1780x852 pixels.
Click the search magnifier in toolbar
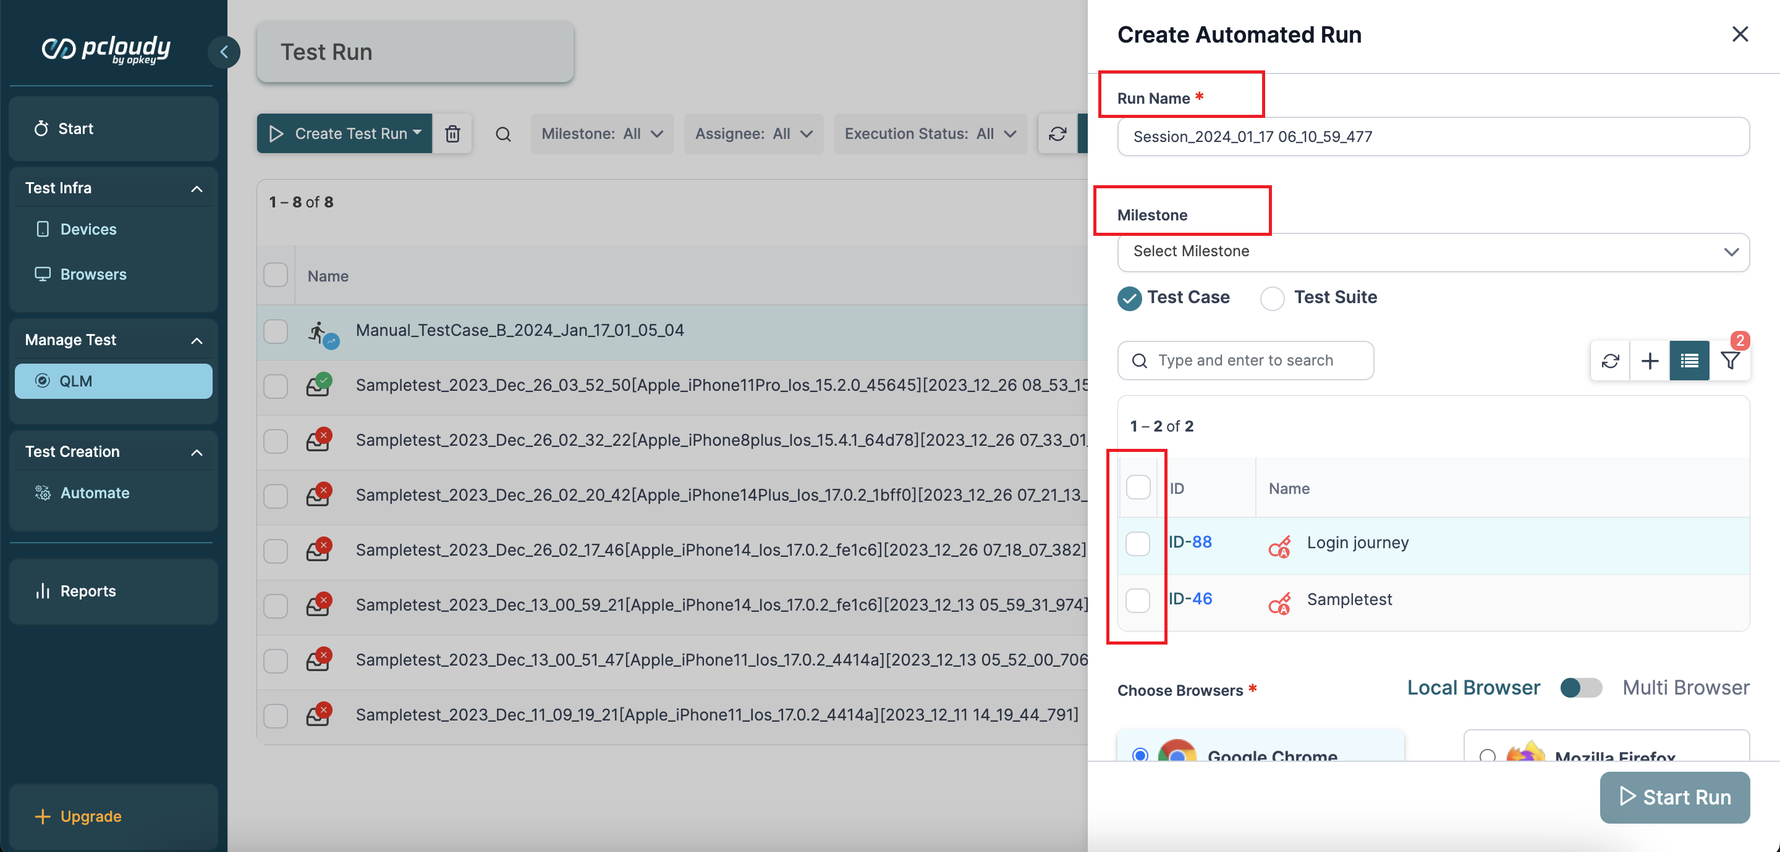pos(503,134)
